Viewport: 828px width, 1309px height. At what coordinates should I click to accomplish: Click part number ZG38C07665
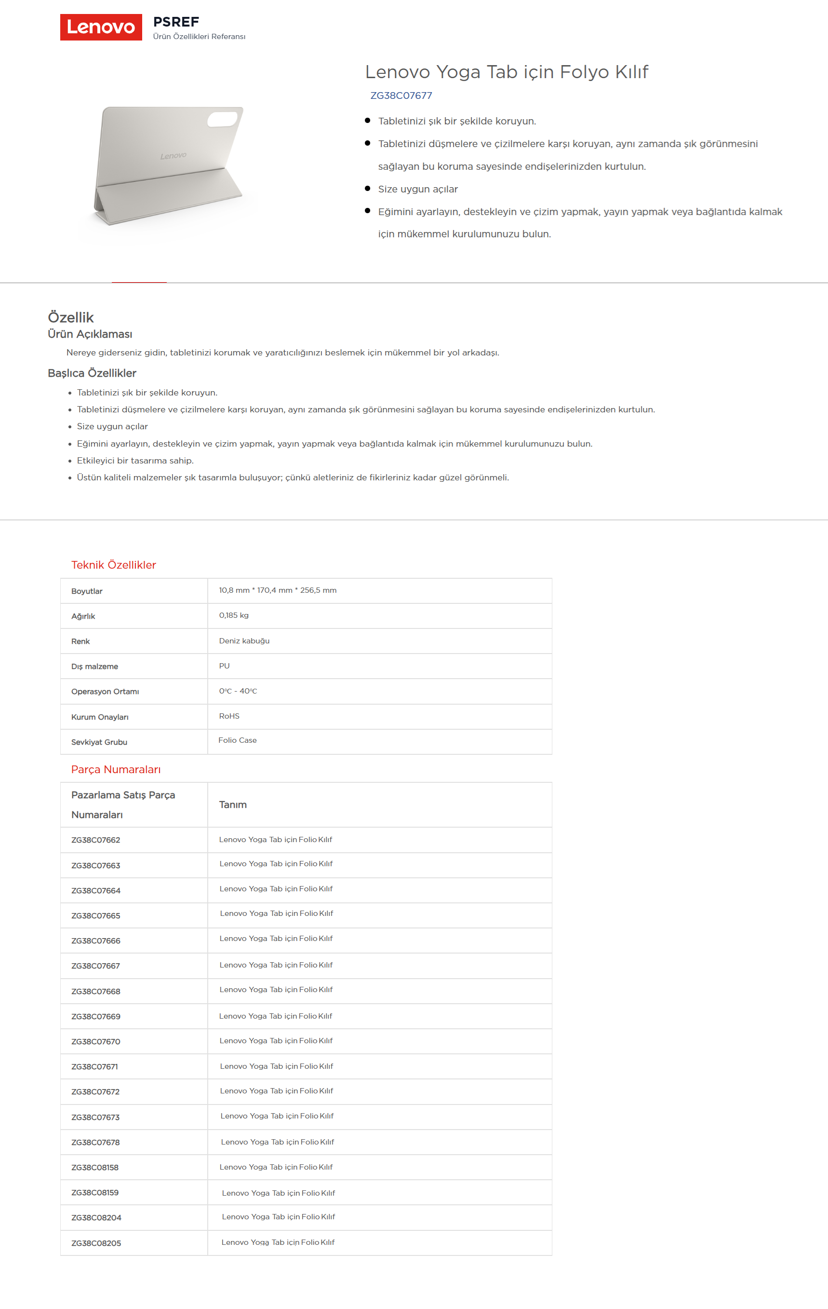click(95, 915)
